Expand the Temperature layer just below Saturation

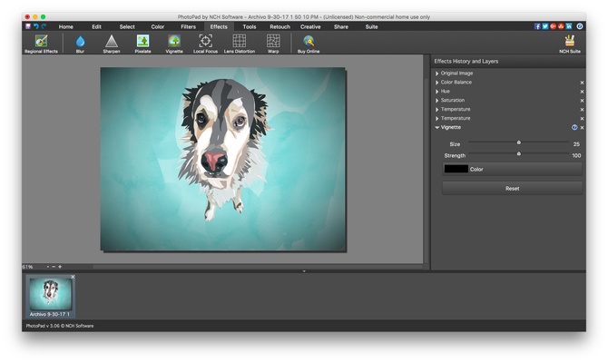(x=437, y=110)
